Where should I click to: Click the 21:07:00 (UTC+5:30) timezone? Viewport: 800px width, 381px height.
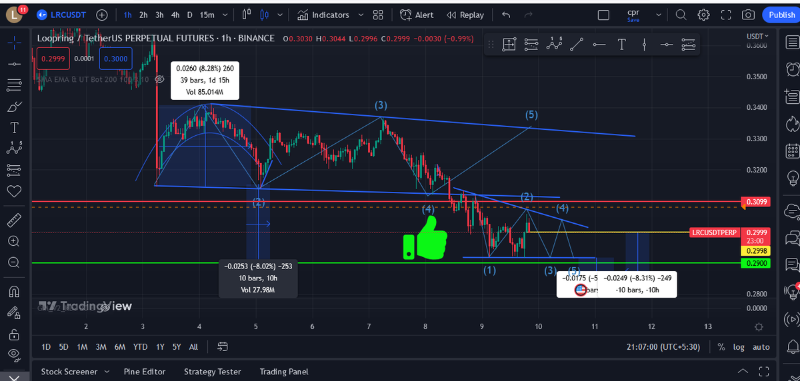[665, 346]
